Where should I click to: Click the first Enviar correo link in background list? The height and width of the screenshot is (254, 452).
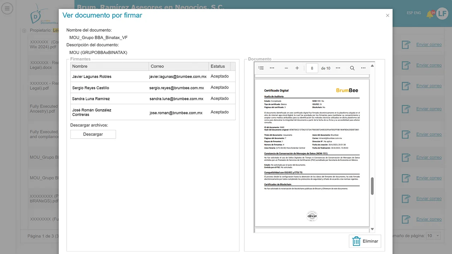429,44
